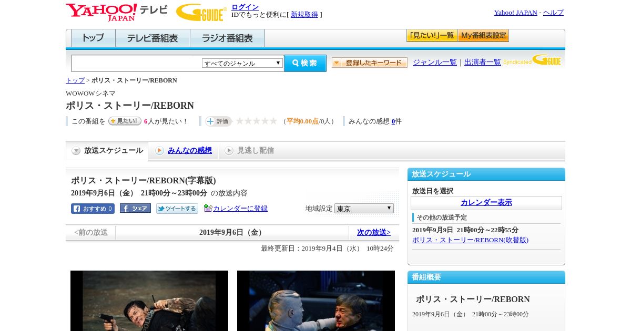The width and height of the screenshot is (631, 331).
Task: Open the ラジオ番組表 tab
Action: (227, 38)
